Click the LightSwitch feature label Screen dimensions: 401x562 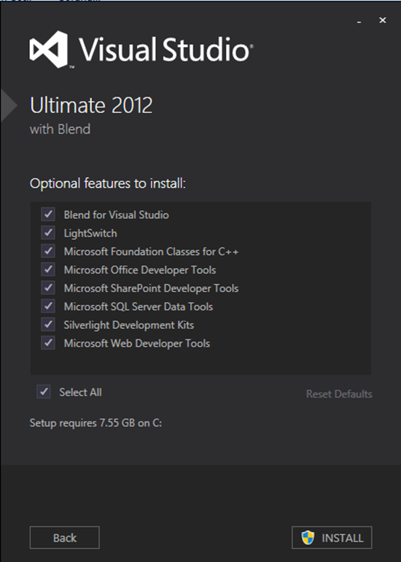pos(90,233)
